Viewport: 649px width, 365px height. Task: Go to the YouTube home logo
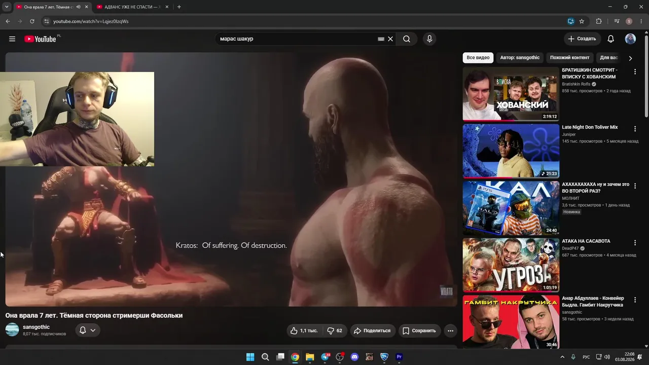pos(40,39)
